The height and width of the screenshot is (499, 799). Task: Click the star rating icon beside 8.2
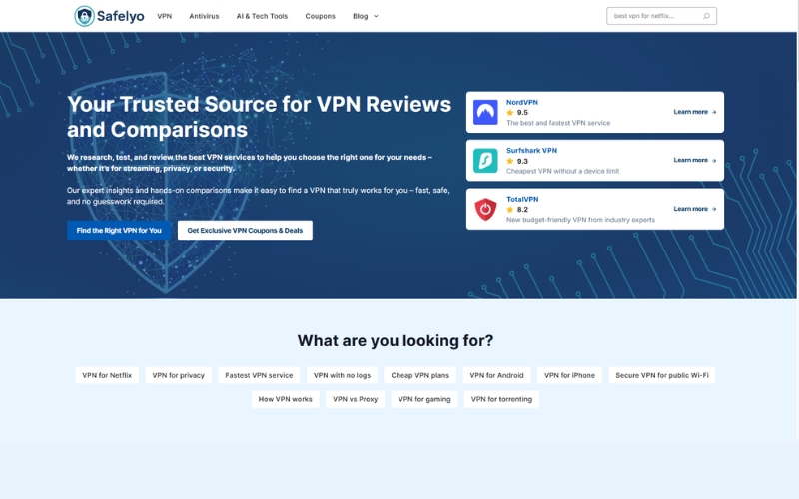[510, 209]
